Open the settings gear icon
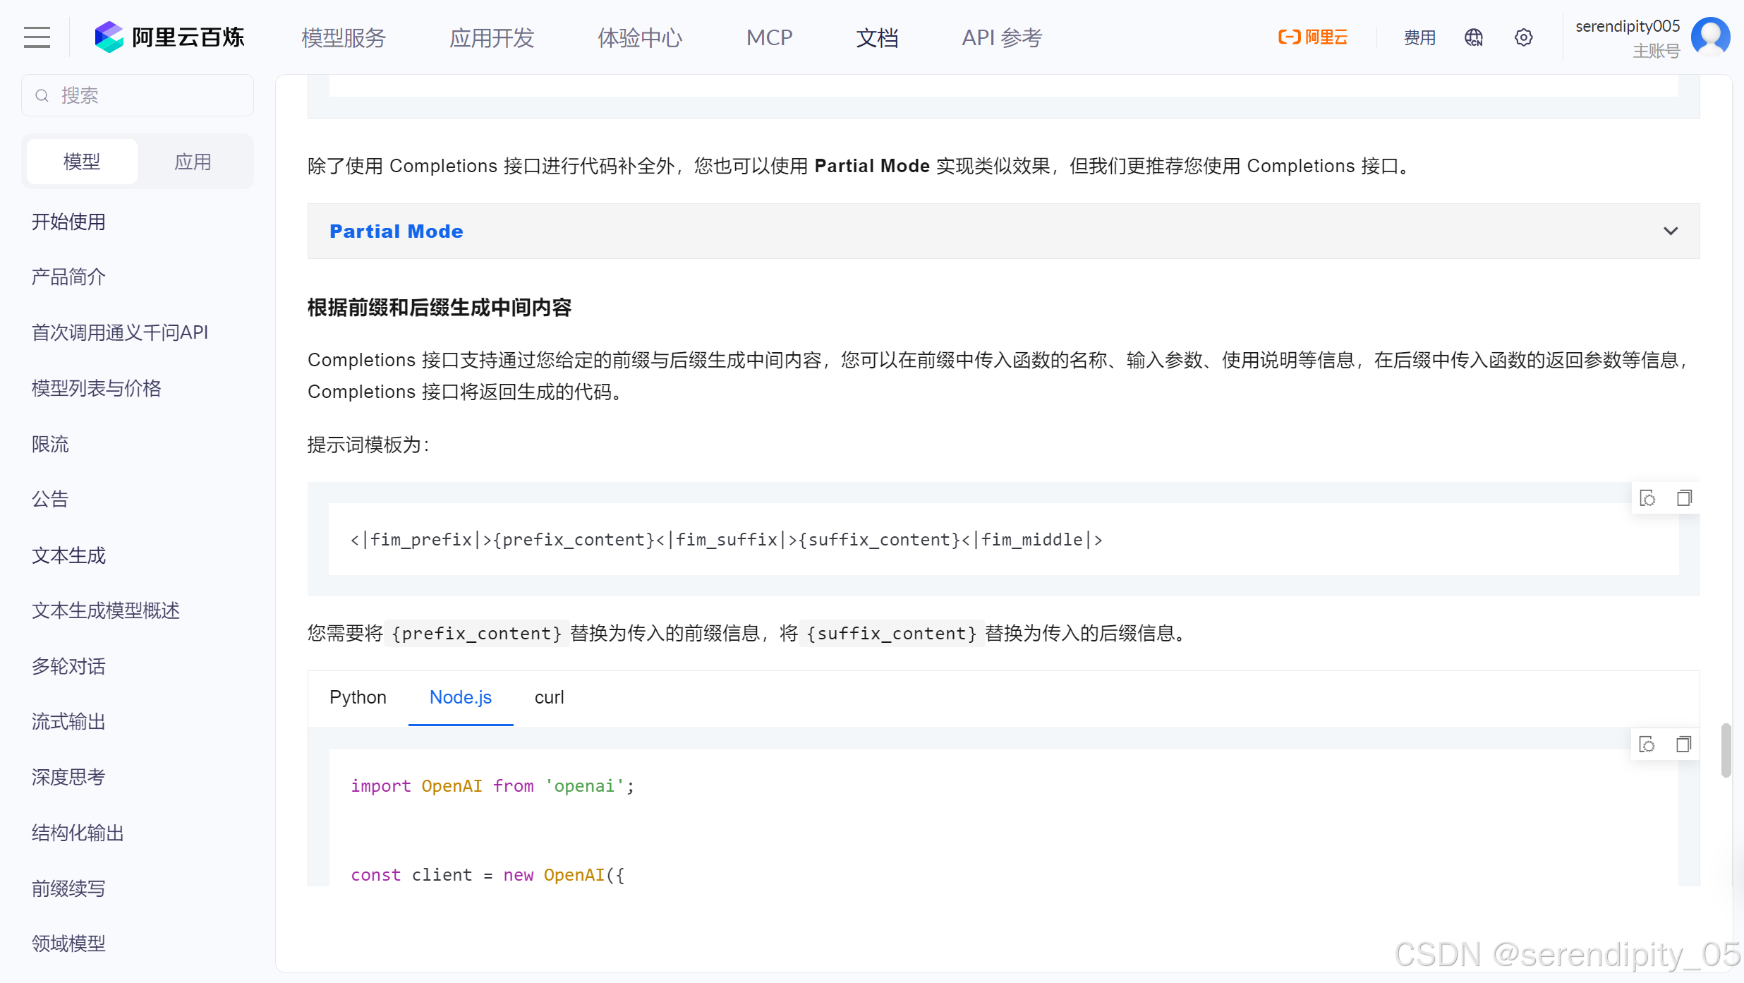This screenshot has height=983, width=1744. [1523, 37]
